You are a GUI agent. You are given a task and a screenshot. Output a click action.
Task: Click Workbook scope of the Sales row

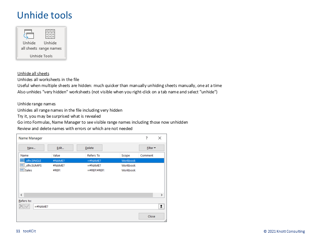click(x=128, y=170)
